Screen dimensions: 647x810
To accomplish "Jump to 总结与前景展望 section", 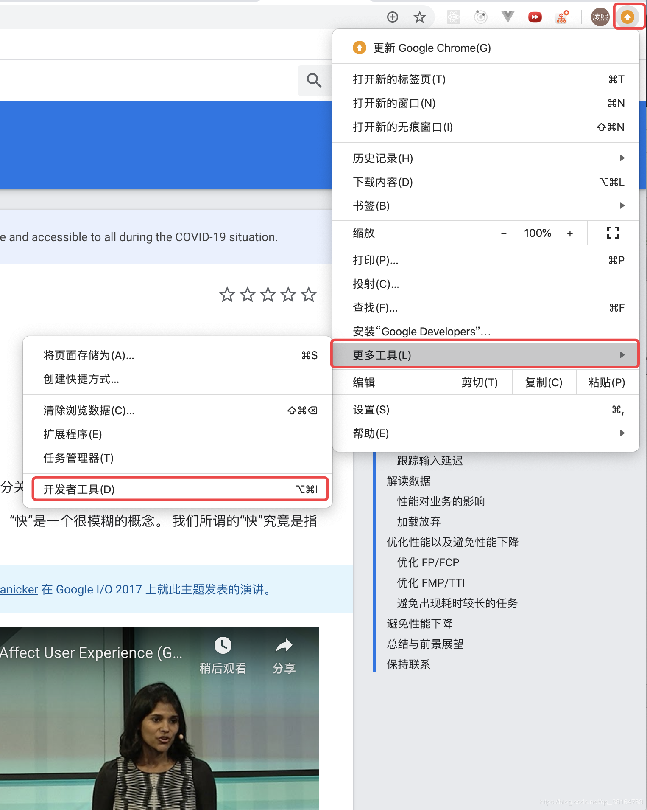I will pos(425,644).
